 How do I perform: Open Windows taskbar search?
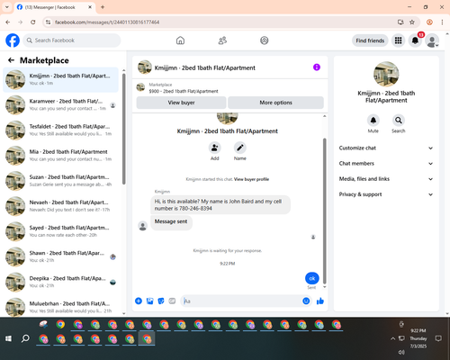coord(25,338)
